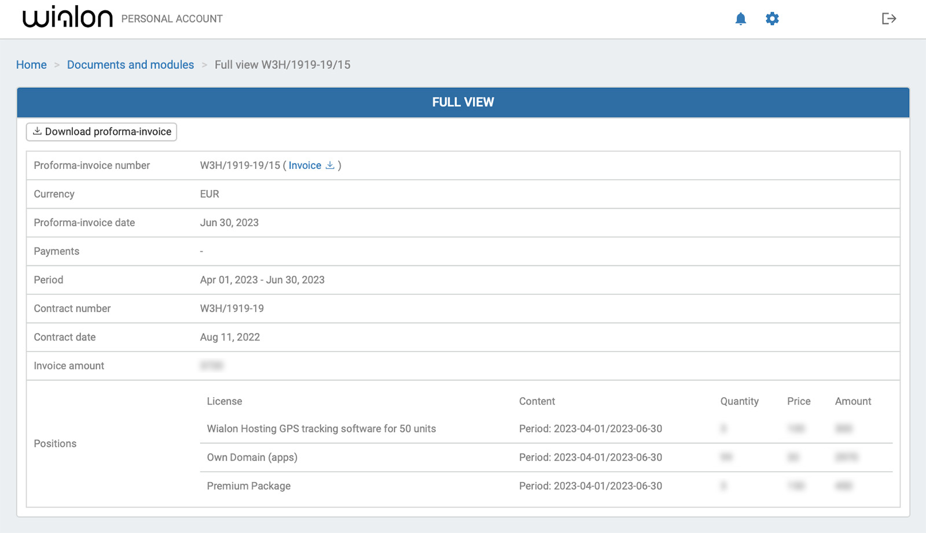Viewport: 926px width, 533px height.
Task: Click the EUR currency value
Action: pyautogui.click(x=209, y=194)
